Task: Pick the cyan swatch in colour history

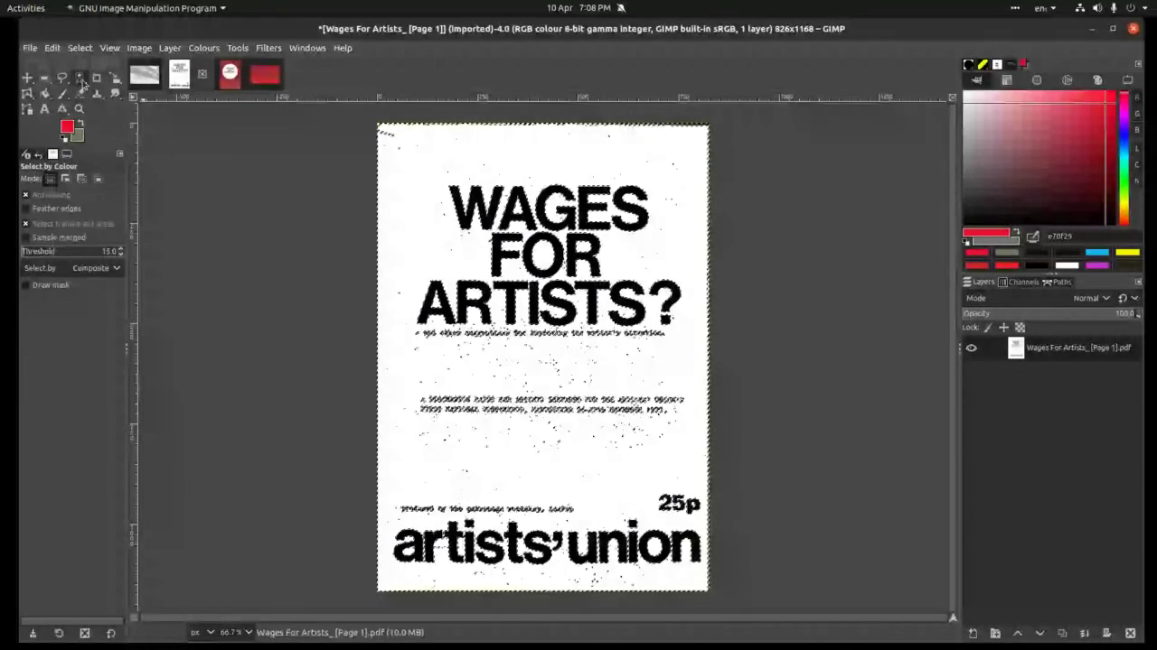Action: [x=1097, y=253]
